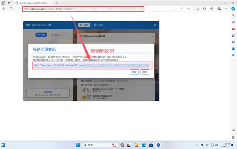Viewport: 237px width, 149px height.
Task: Open the sidebar Microsoft 365 icon
Action: (x=233, y=42)
